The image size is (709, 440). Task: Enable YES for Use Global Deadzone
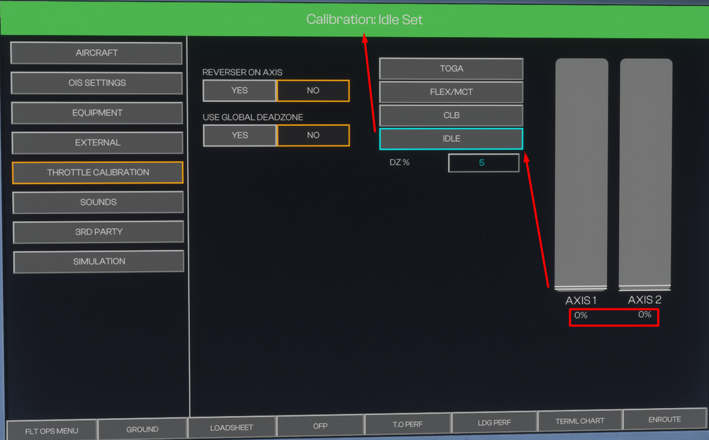[x=240, y=135]
